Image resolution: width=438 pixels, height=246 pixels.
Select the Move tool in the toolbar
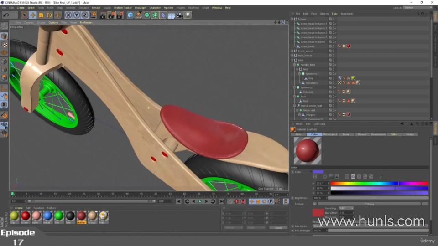(33, 15)
